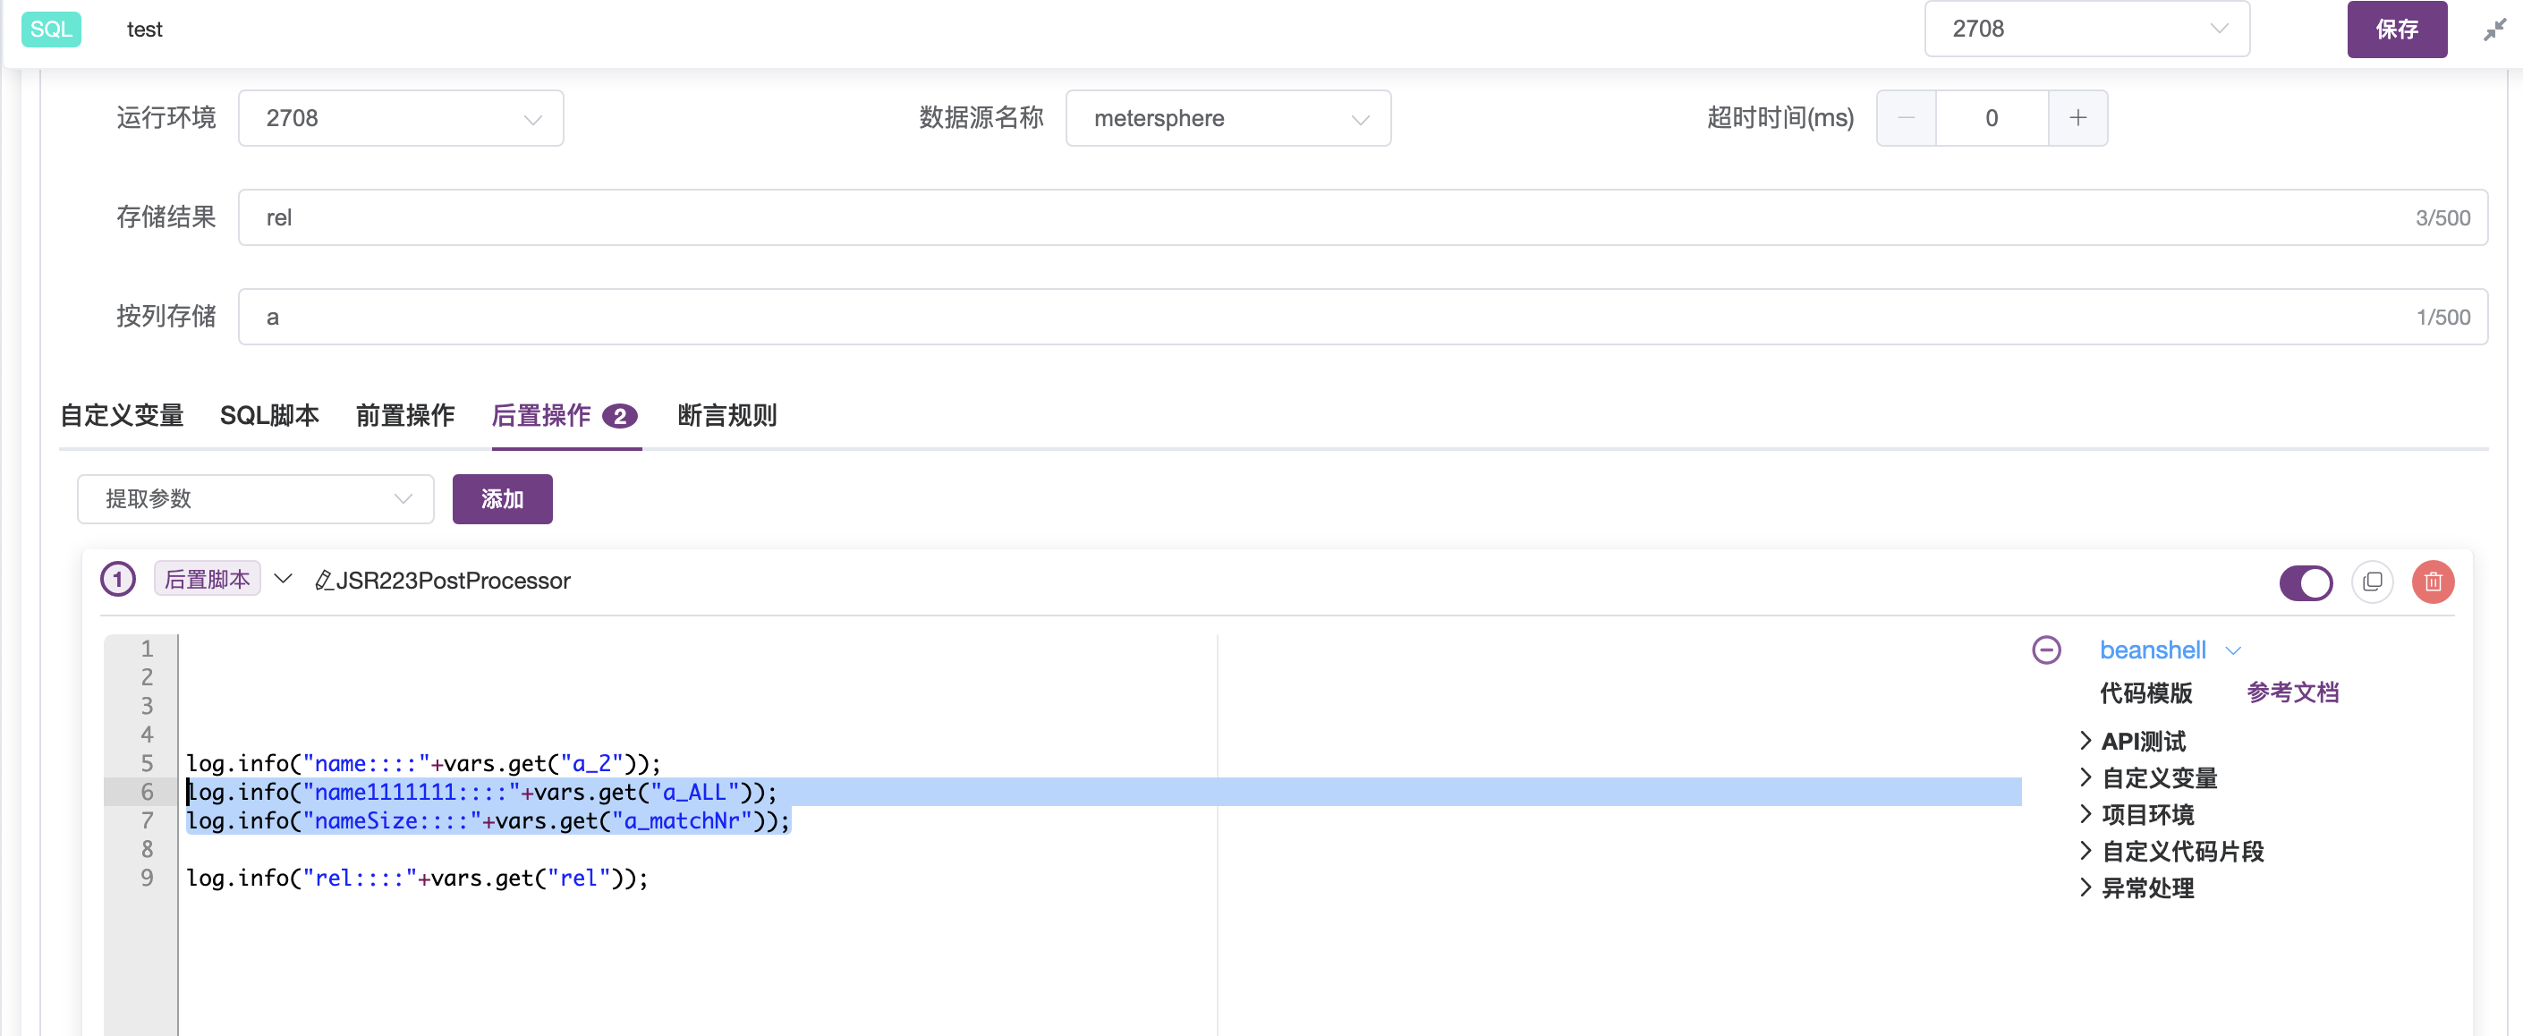Image resolution: width=2523 pixels, height=1036 pixels.
Task: Open the 参考文档 reference link
Action: (x=2293, y=692)
